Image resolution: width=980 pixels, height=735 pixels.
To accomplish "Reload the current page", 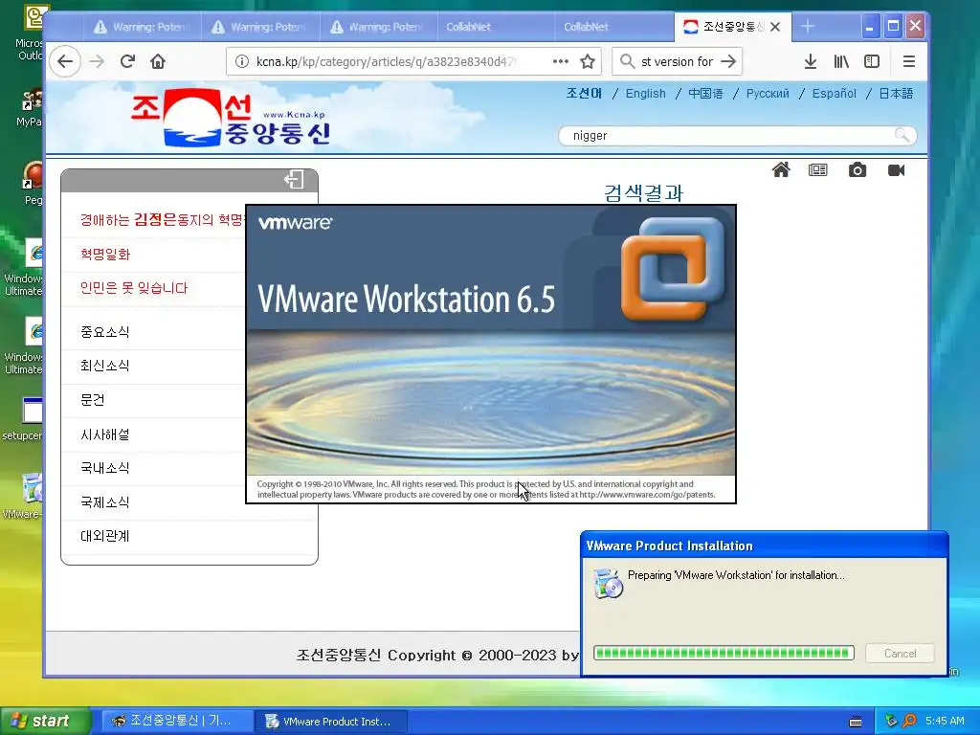I will [x=127, y=61].
